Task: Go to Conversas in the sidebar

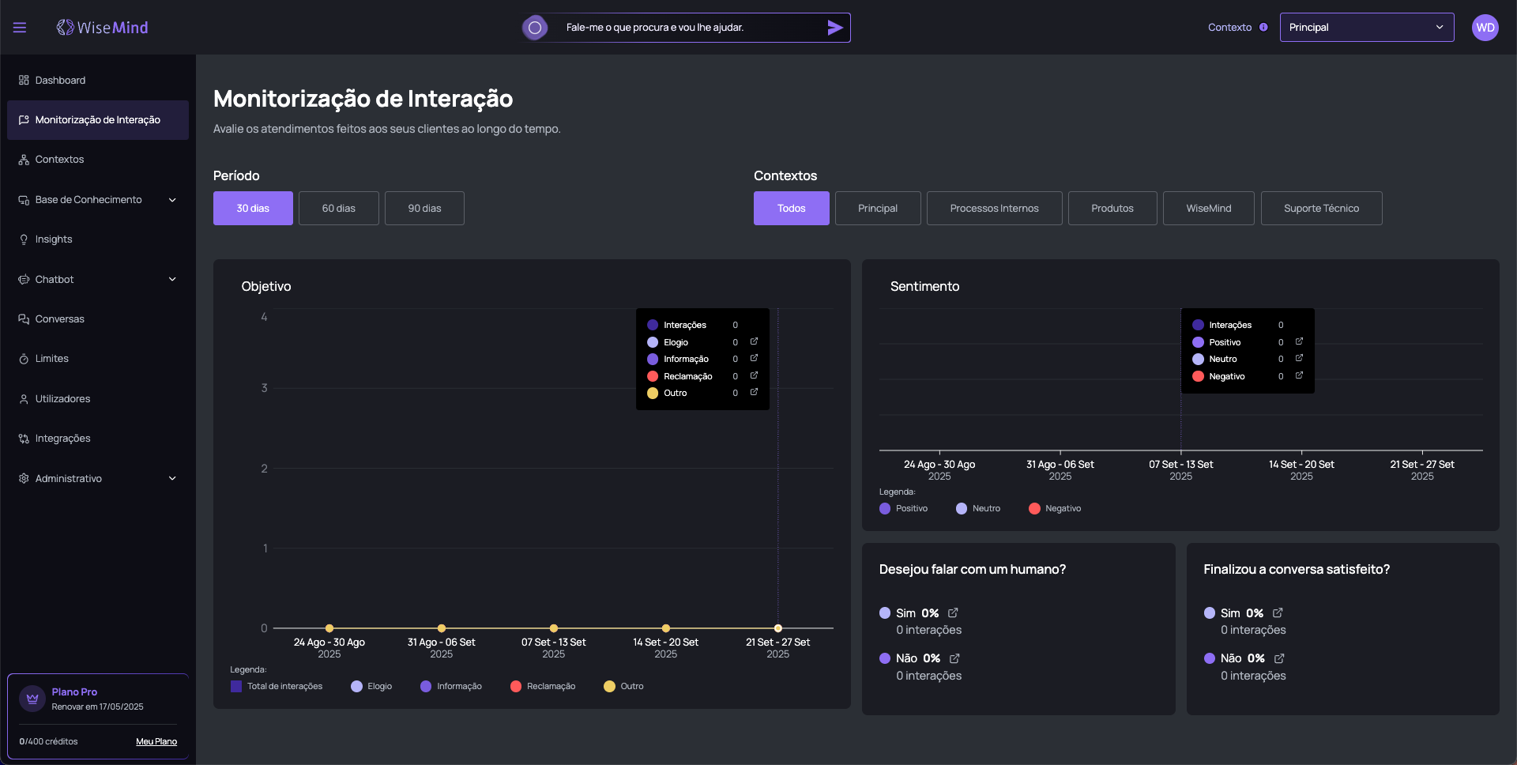Action: (59, 319)
